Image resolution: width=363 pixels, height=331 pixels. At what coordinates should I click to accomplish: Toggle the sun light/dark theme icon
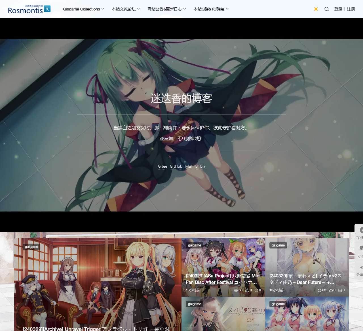[316, 9]
